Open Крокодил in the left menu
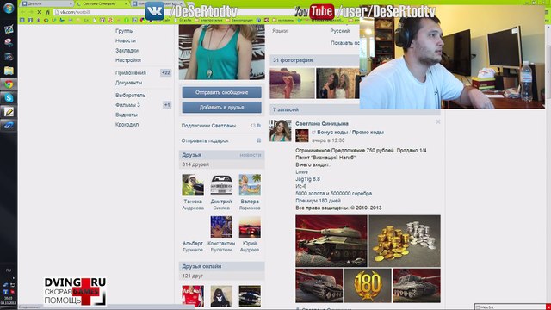The height and width of the screenshot is (310, 551). tap(127, 125)
